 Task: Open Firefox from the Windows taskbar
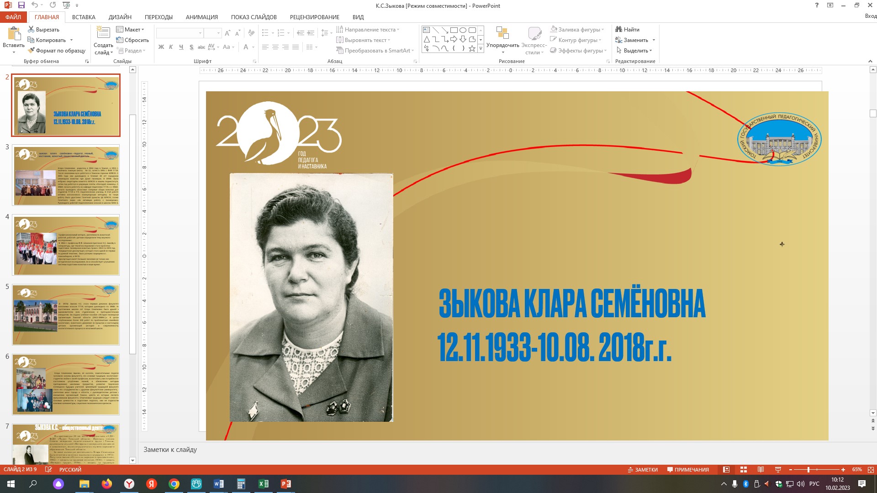(x=107, y=484)
